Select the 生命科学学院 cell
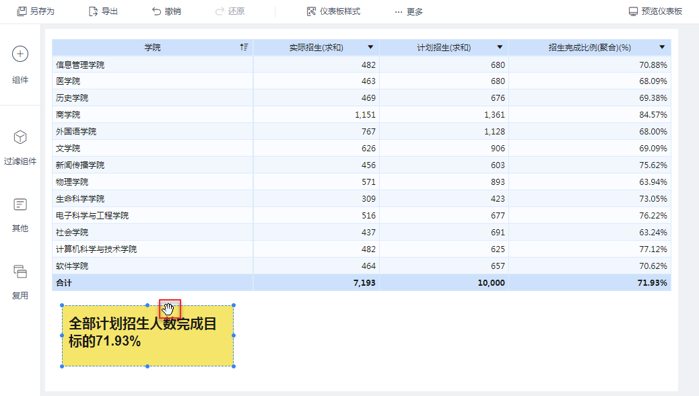The image size is (699, 396). [x=152, y=199]
